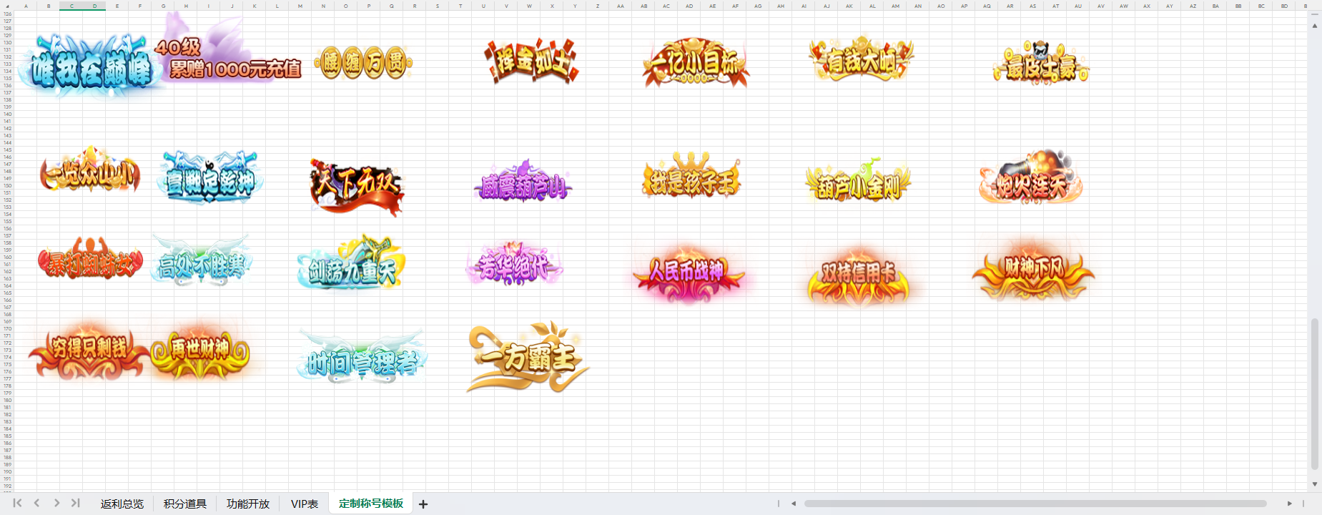
Task: Click the next sheet navigation arrow
Action: (x=56, y=504)
